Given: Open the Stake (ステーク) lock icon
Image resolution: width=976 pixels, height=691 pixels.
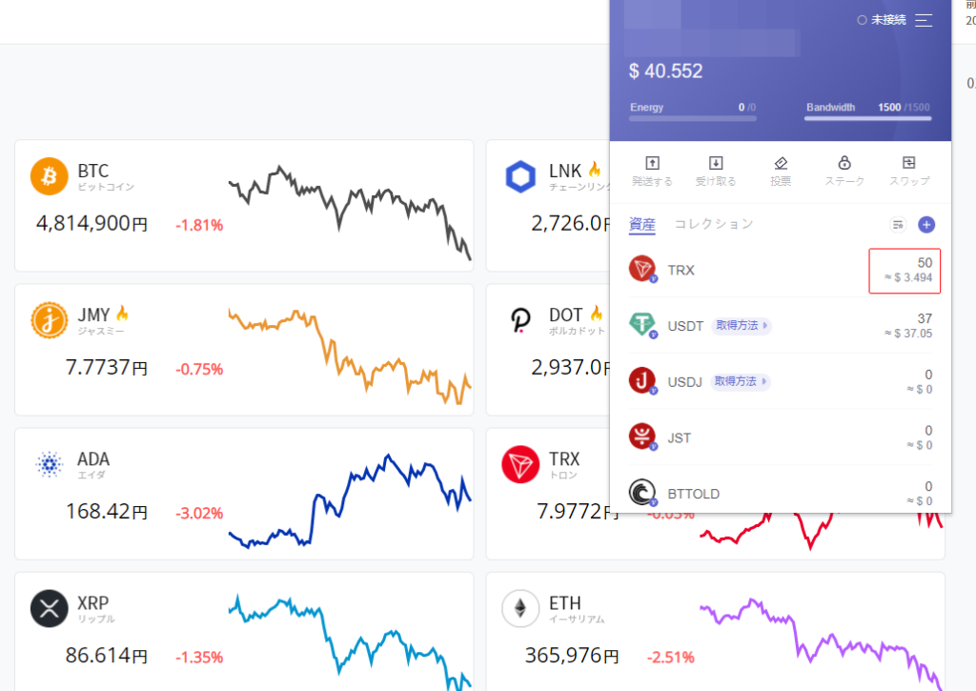Looking at the screenshot, I should [844, 164].
